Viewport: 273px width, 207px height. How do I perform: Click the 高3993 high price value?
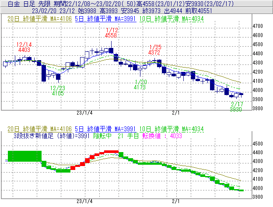(x=108, y=11)
